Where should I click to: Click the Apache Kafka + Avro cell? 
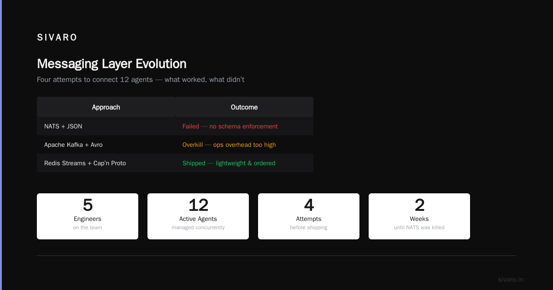pyautogui.click(x=73, y=145)
